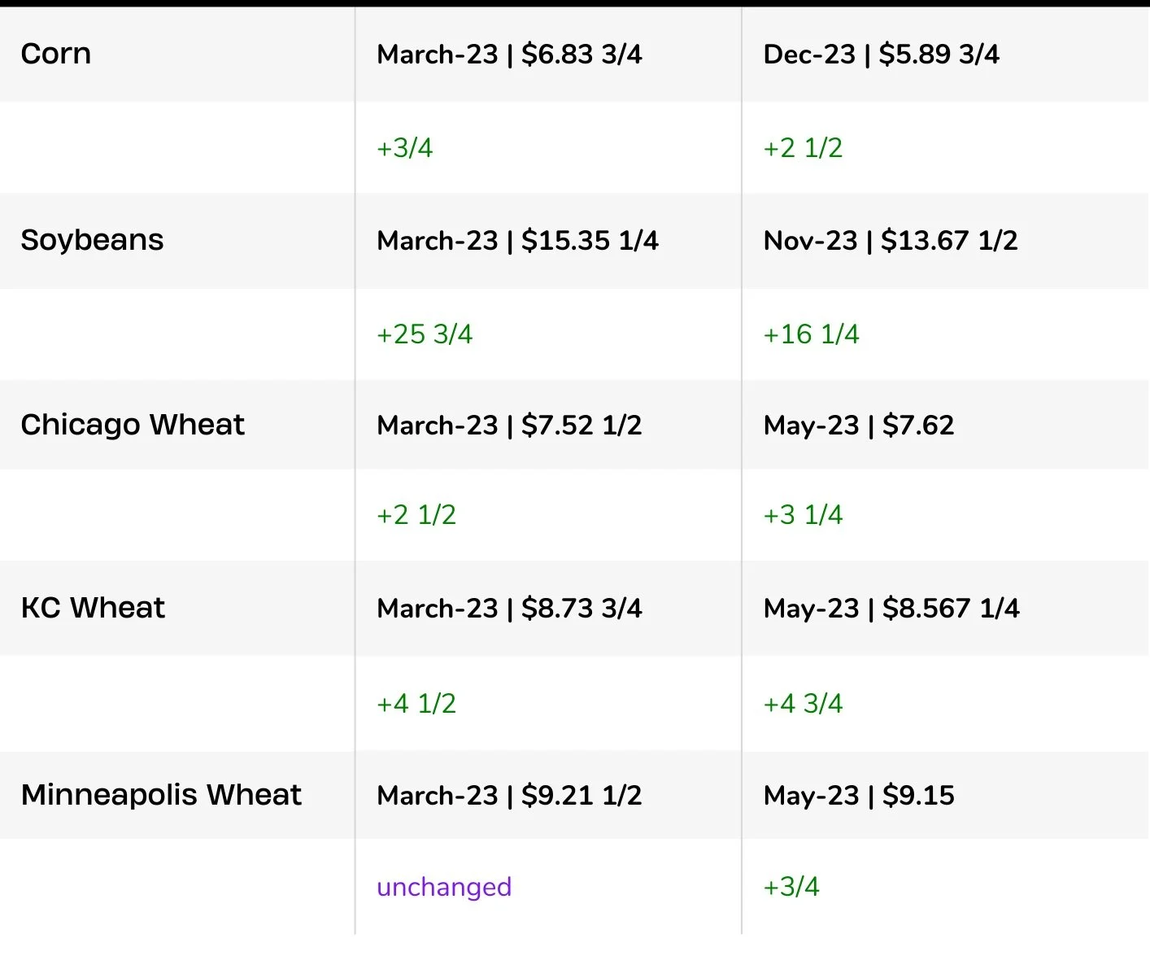1150x956 pixels.
Task: Click the Minneapolis Wheat label
Action: [x=161, y=795]
